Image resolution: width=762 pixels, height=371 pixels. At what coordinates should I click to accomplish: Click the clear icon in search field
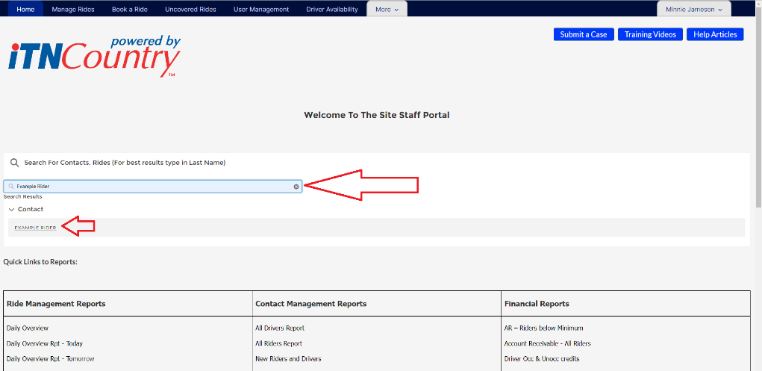click(x=296, y=187)
